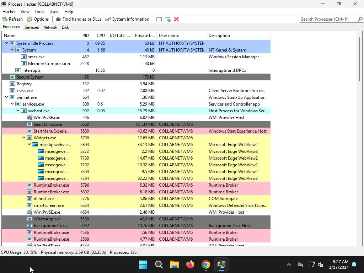This screenshot has width=364, height=273.
Task: Click the find window and thread icon
Action: coord(168,19)
